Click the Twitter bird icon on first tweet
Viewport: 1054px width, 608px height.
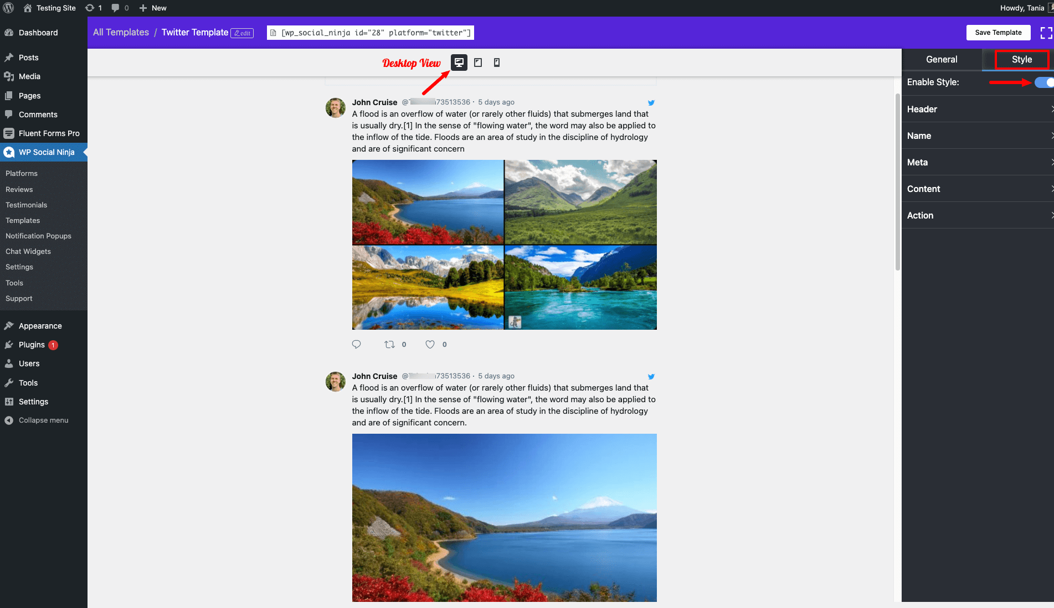651,103
